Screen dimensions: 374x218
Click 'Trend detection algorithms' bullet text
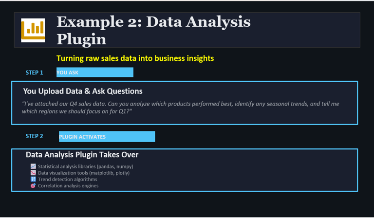tap(67, 179)
